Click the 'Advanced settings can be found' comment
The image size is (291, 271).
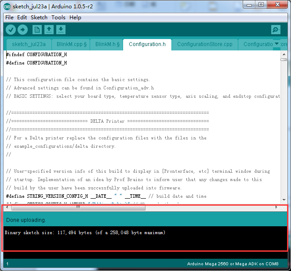pyautogui.click(x=80, y=88)
